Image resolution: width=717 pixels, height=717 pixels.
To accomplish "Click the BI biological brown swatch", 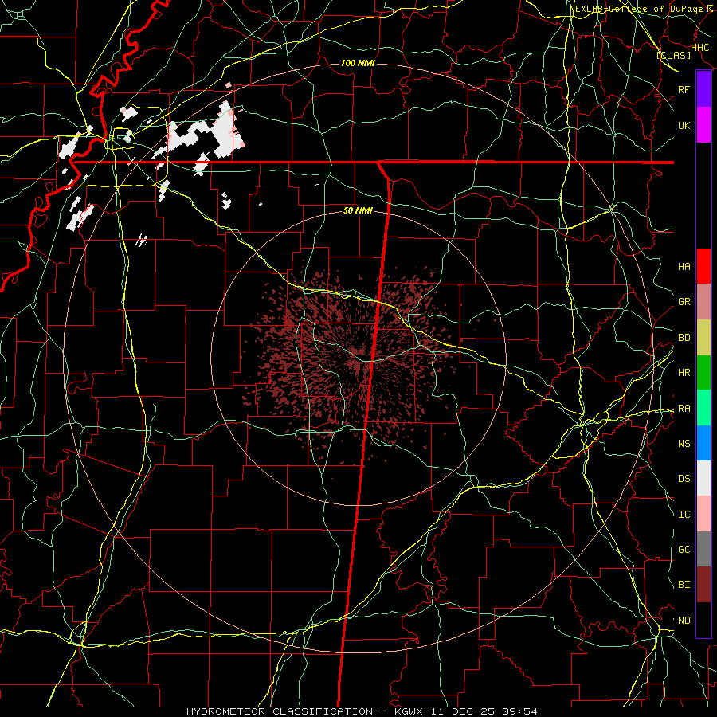I will [703, 585].
